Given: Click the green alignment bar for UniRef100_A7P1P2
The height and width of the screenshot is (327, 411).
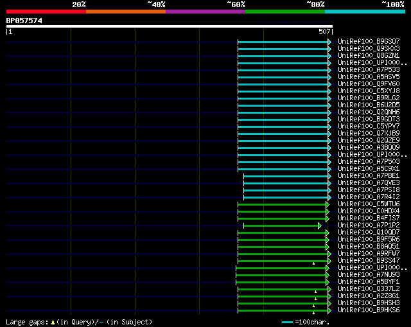Looking at the screenshot, I should (281, 225).
